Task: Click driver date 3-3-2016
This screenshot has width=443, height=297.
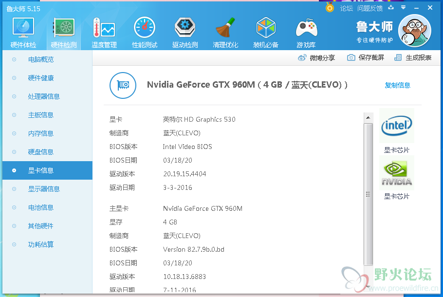Action: pyautogui.click(x=177, y=187)
